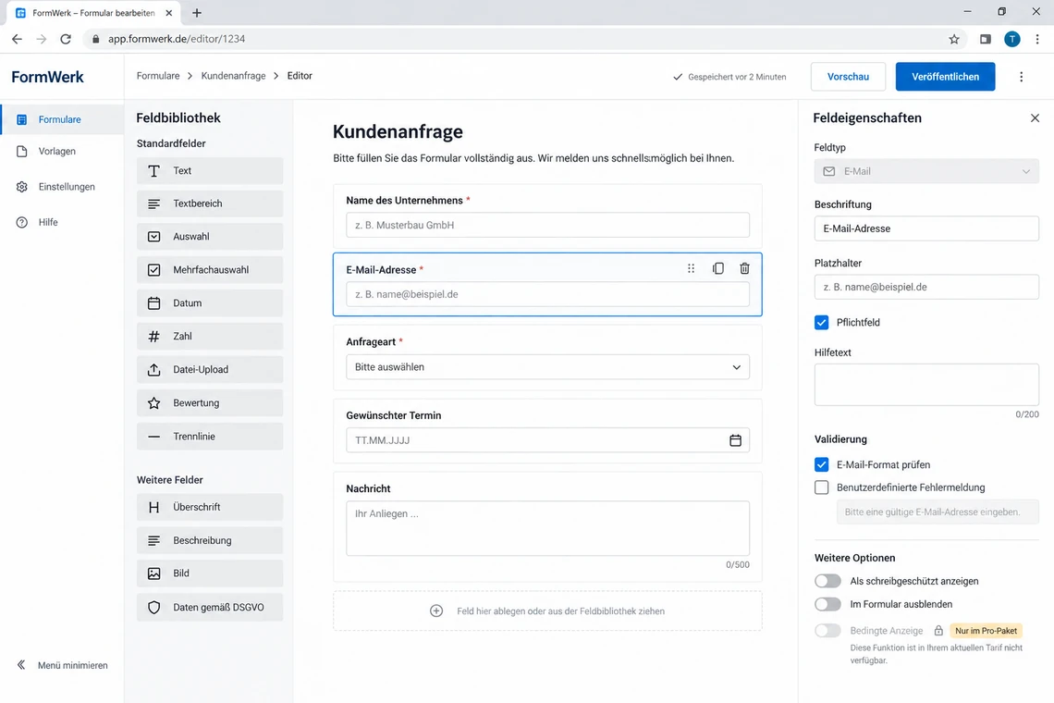Click the Kundenanfrage form title
This screenshot has width=1054, height=703.
click(x=398, y=132)
